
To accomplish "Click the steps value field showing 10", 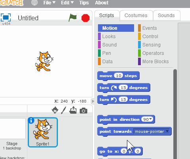I will (x=119, y=76).
